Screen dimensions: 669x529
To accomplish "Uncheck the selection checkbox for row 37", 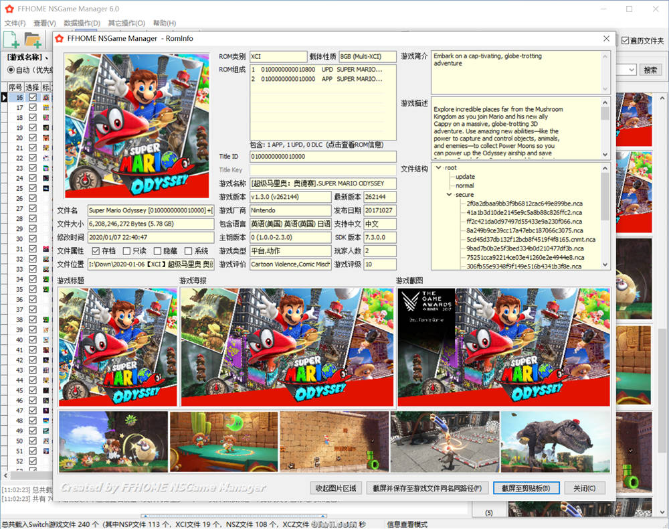I will pos(33,309).
